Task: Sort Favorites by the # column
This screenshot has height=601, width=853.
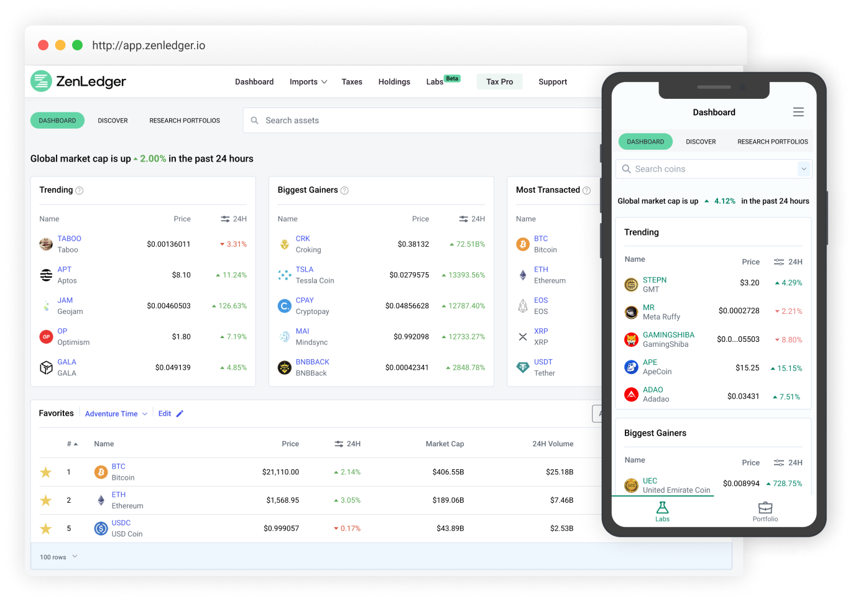Action: [x=72, y=444]
